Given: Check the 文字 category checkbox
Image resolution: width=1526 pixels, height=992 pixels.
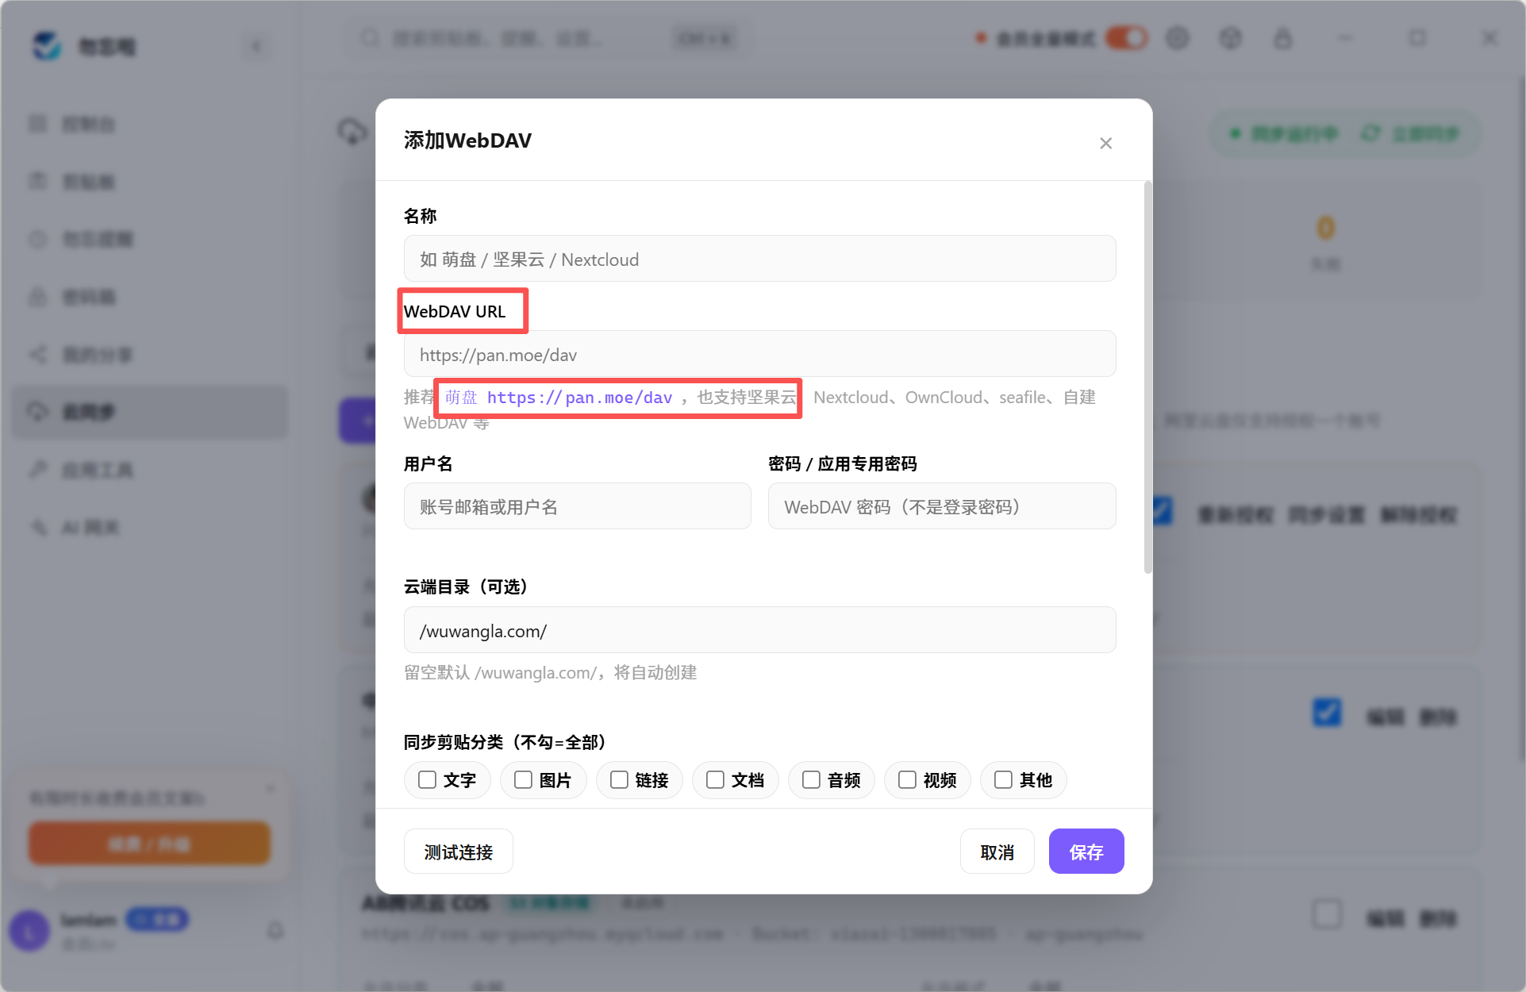Looking at the screenshot, I should coord(427,780).
